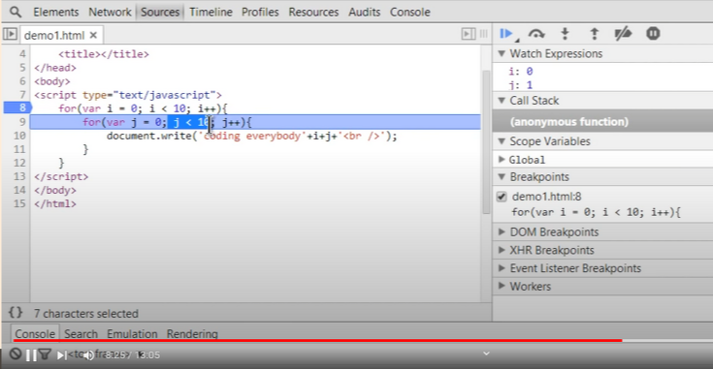713x369 pixels.
Task: Pretty print the source with braces icon
Action: pos(15,313)
